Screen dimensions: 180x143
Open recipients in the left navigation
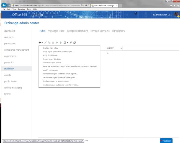[x=9, y=37]
